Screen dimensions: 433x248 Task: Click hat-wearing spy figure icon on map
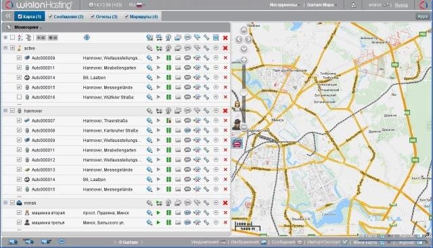coord(237,124)
